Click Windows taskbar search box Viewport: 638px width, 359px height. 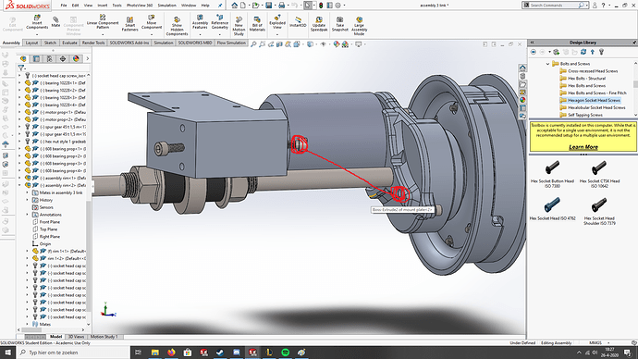coord(73,353)
